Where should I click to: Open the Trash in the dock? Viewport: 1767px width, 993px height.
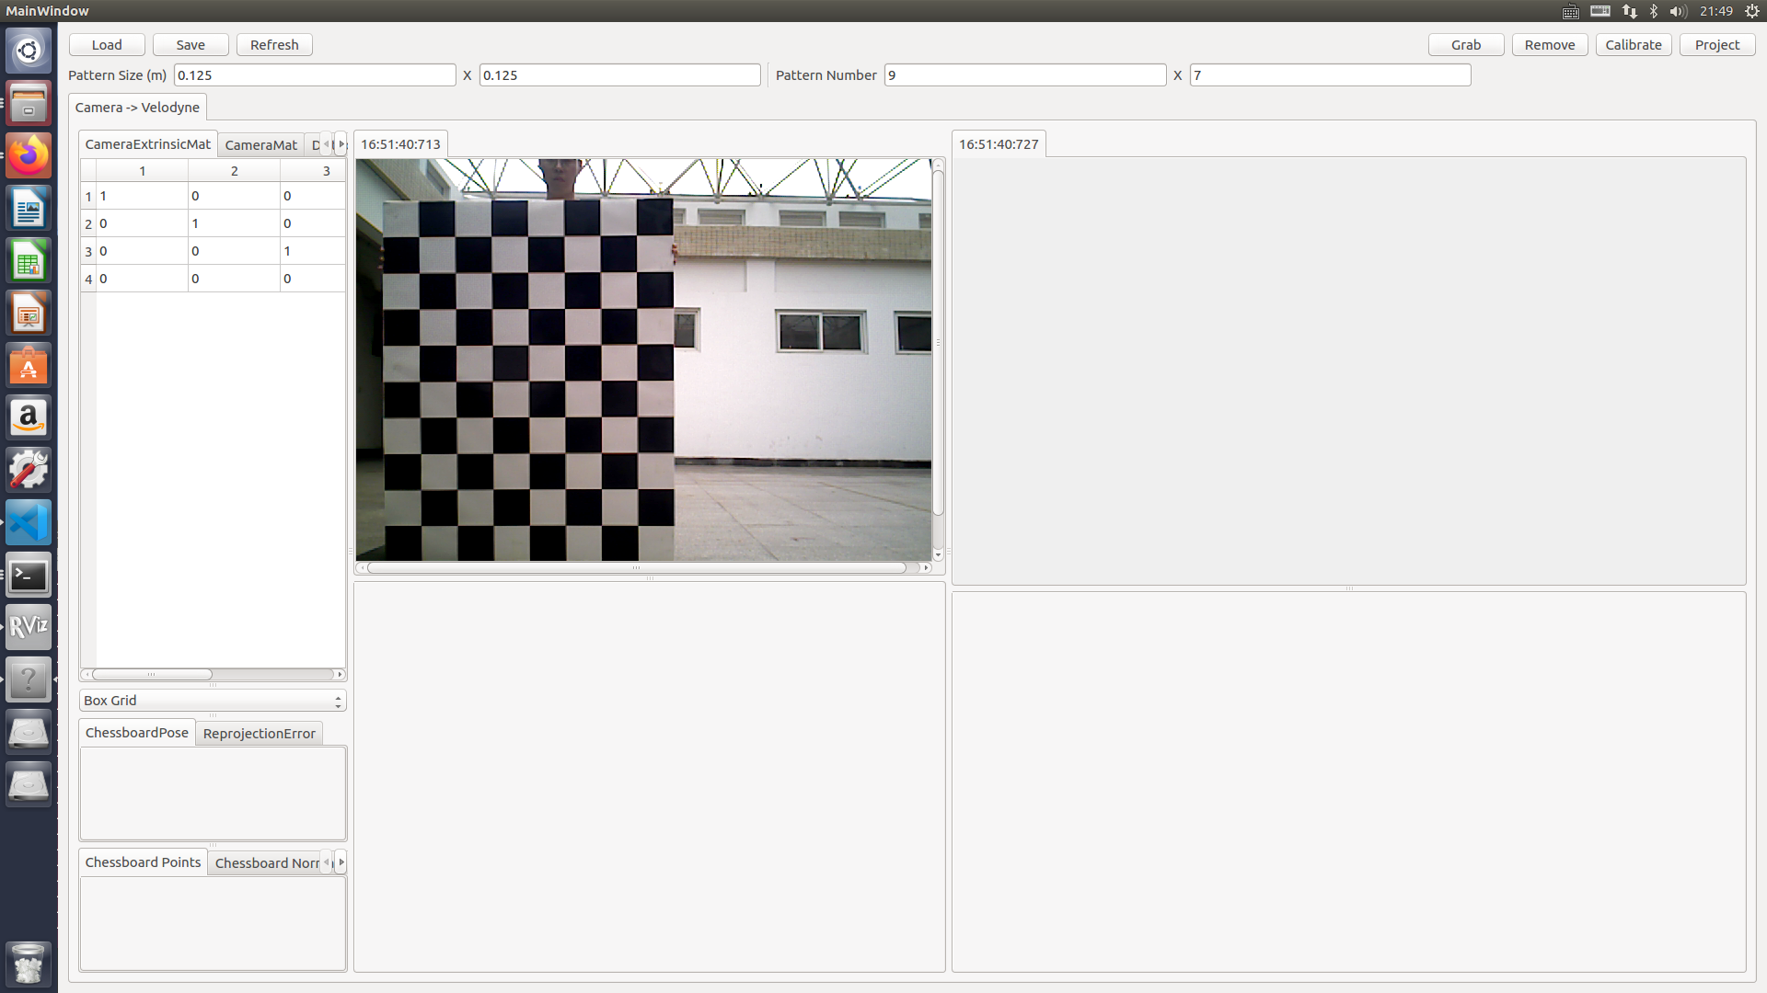(29, 964)
